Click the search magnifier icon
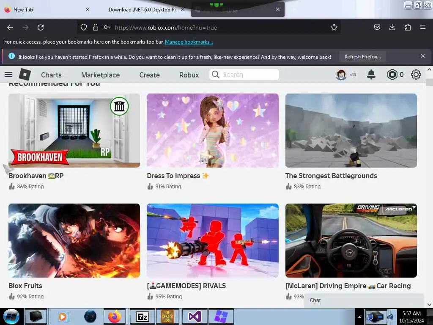Image resolution: width=433 pixels, height=325 pixels. (215, 74)
